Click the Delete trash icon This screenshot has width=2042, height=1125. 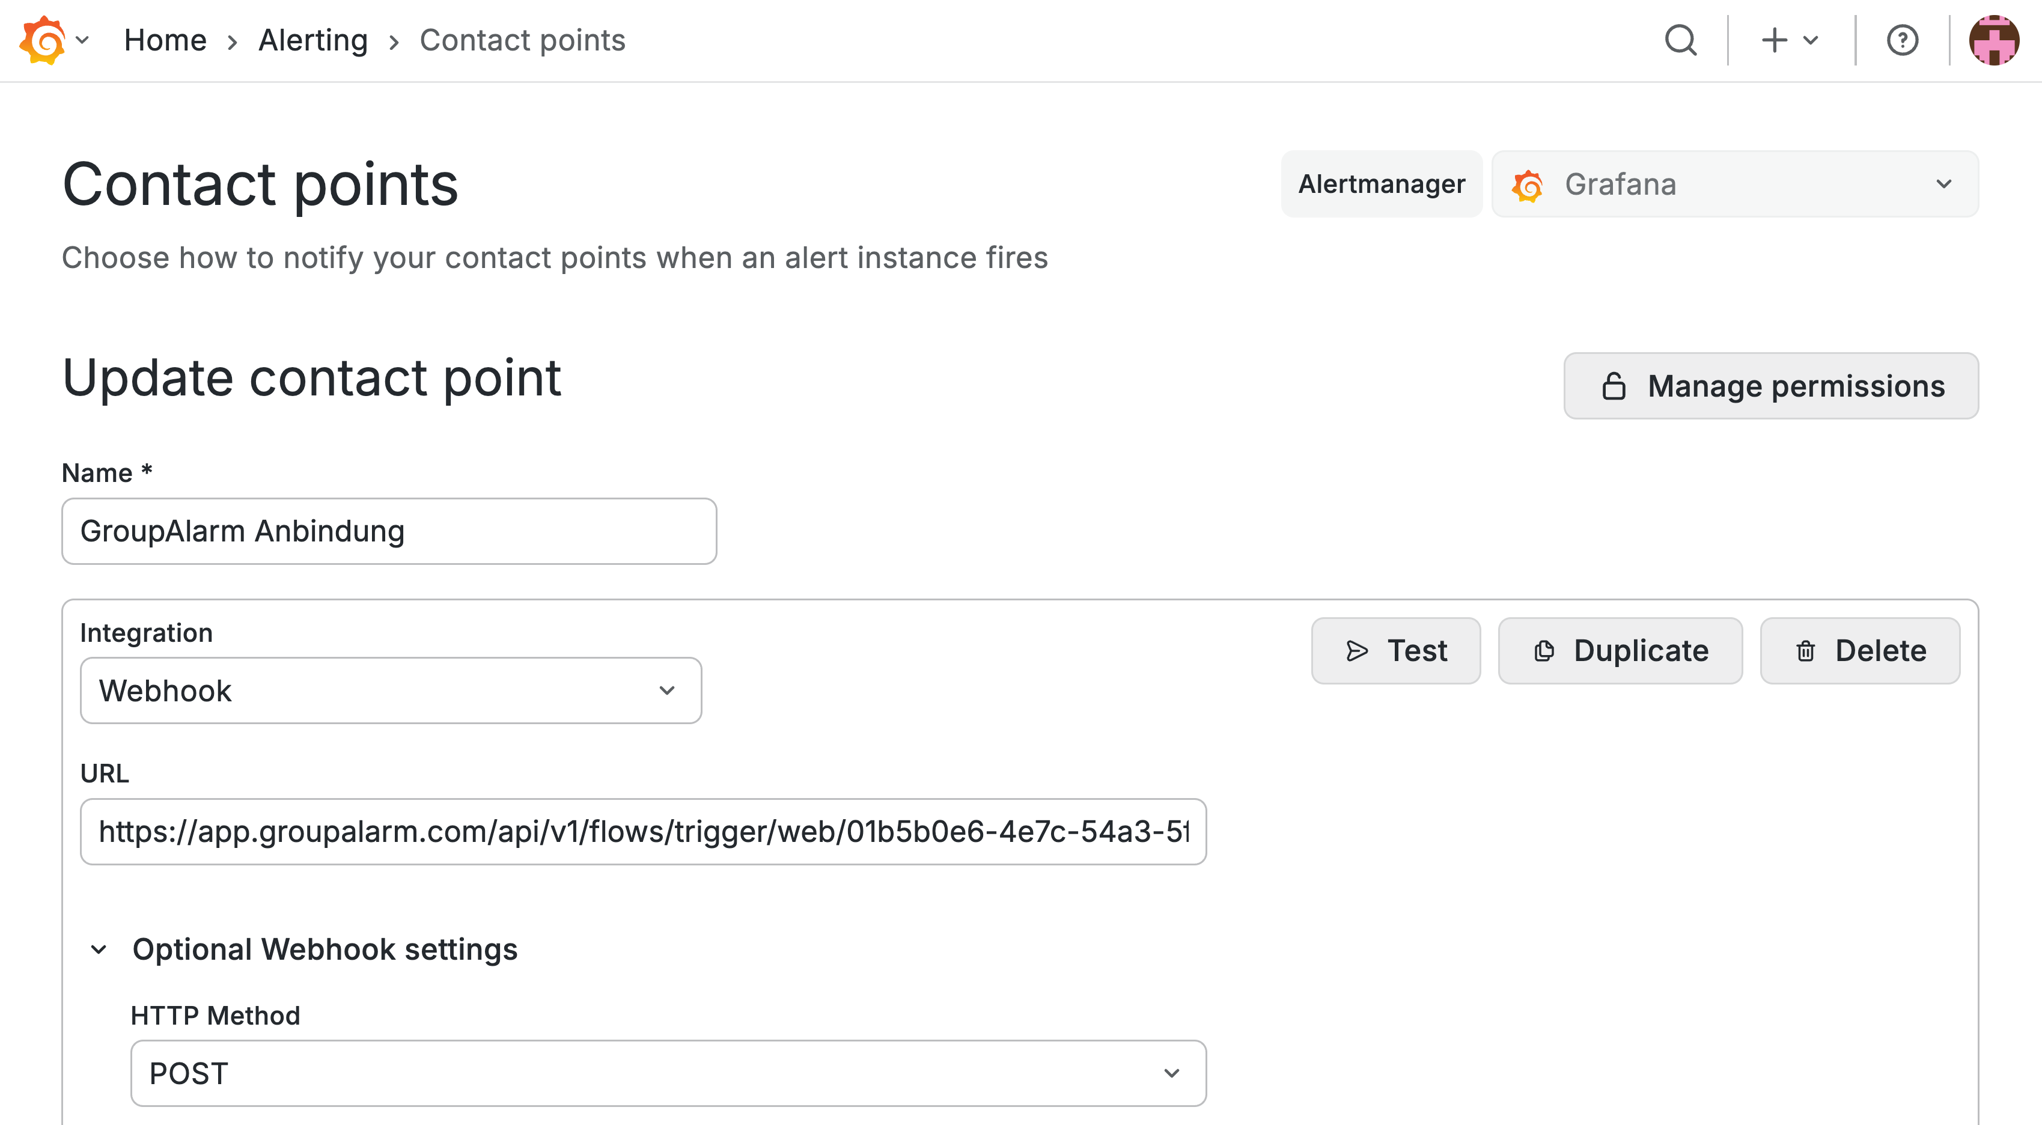pyautogui.click(x=1805, y=651)
